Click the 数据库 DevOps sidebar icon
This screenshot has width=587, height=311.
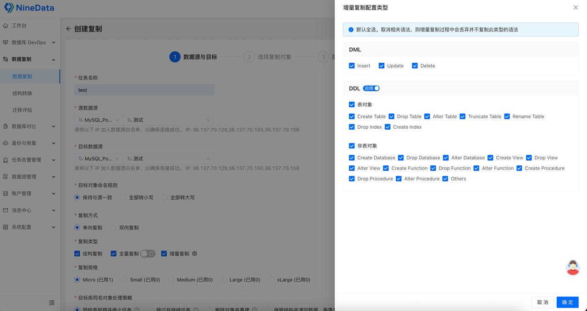pos(6,43)
